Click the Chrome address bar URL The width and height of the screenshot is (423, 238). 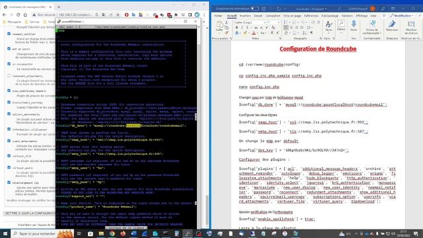point(75,15)
